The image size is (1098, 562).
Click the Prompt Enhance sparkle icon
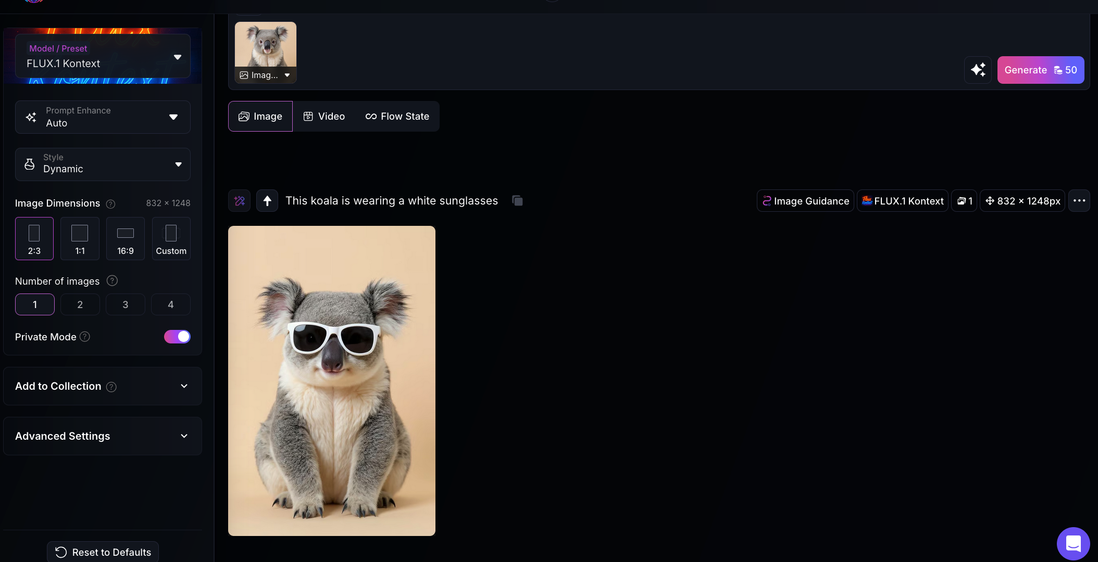pyautogui.click(x=31, y=117)
